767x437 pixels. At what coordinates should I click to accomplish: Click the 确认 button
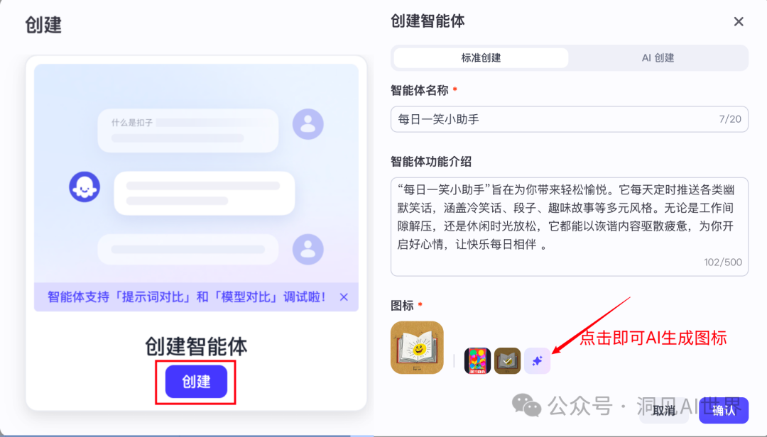click(724, 410)
